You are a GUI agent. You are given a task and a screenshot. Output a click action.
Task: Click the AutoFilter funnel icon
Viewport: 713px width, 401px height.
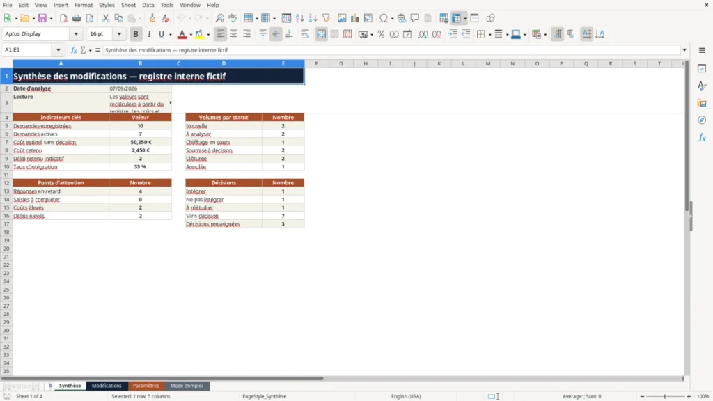[x=326, y=18]
